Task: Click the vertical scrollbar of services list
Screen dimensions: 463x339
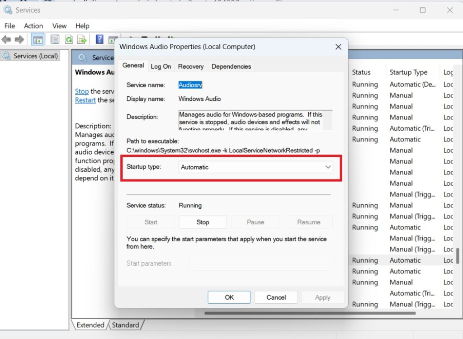Action: pyautogui.click(x=458, y=256)
